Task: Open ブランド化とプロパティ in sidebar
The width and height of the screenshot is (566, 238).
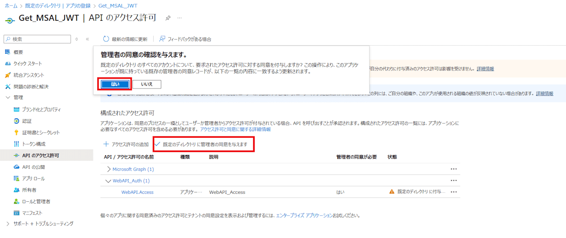Action: pyautogui.click(x=41, y=109)
